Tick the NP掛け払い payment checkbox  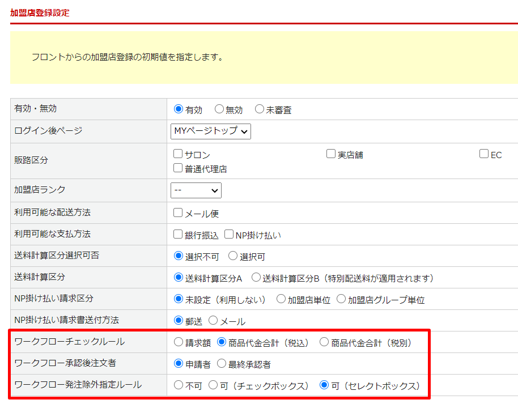(x=229, y=234)
